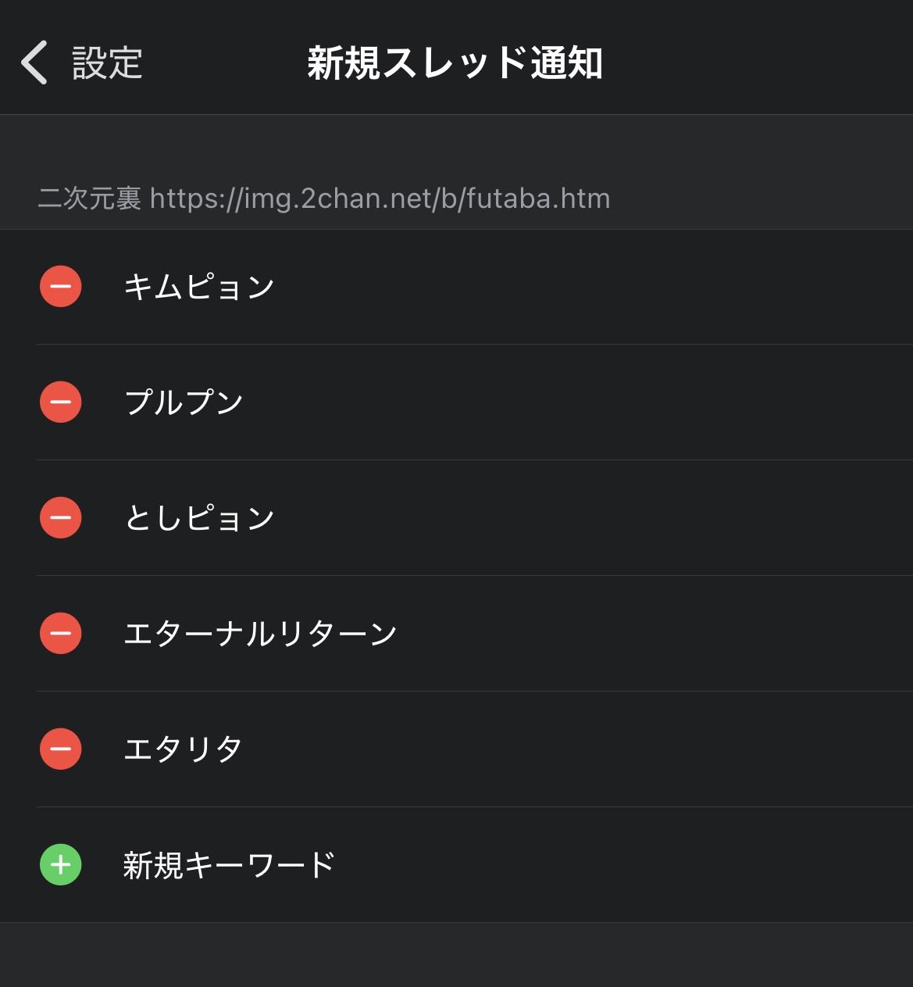The image size is (913, 987).
Task: Tap the 二次元裏 board name in the header
Action: pyautogui.click(x=89, y=198)
